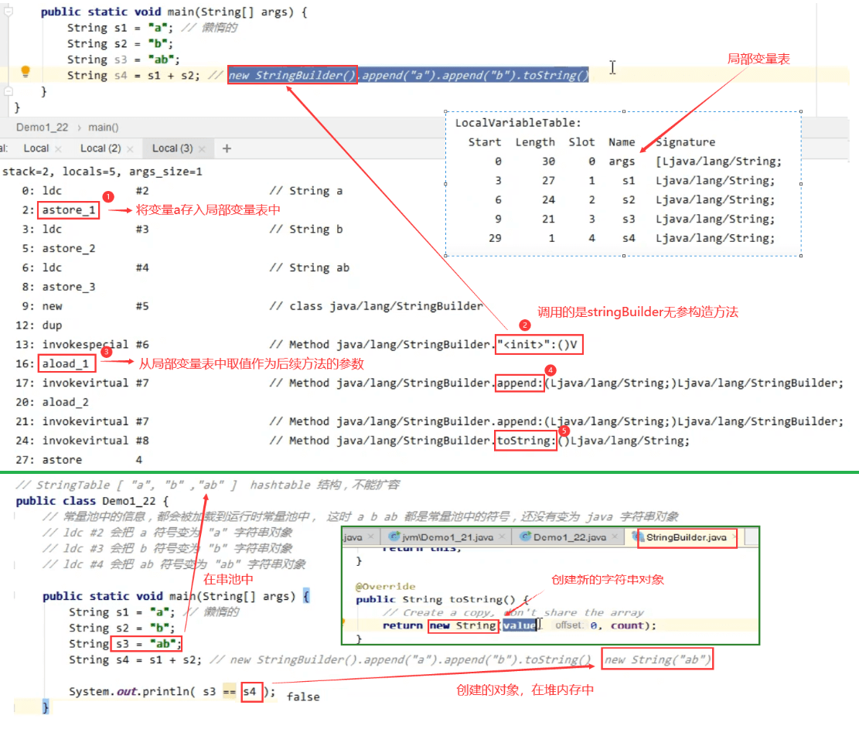Viewport: 859px width, 729px height.
Task: Close the jvm\Demo1_21.java editor tab
Action: pyautogui.click(x=502, y=537)
